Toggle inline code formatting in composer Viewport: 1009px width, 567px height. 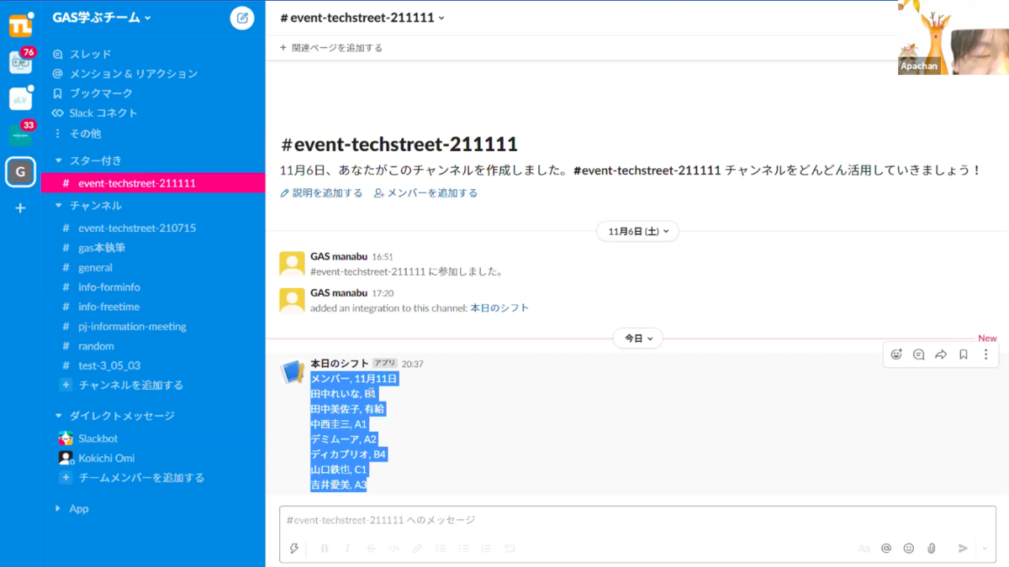[x=394, y=549]
